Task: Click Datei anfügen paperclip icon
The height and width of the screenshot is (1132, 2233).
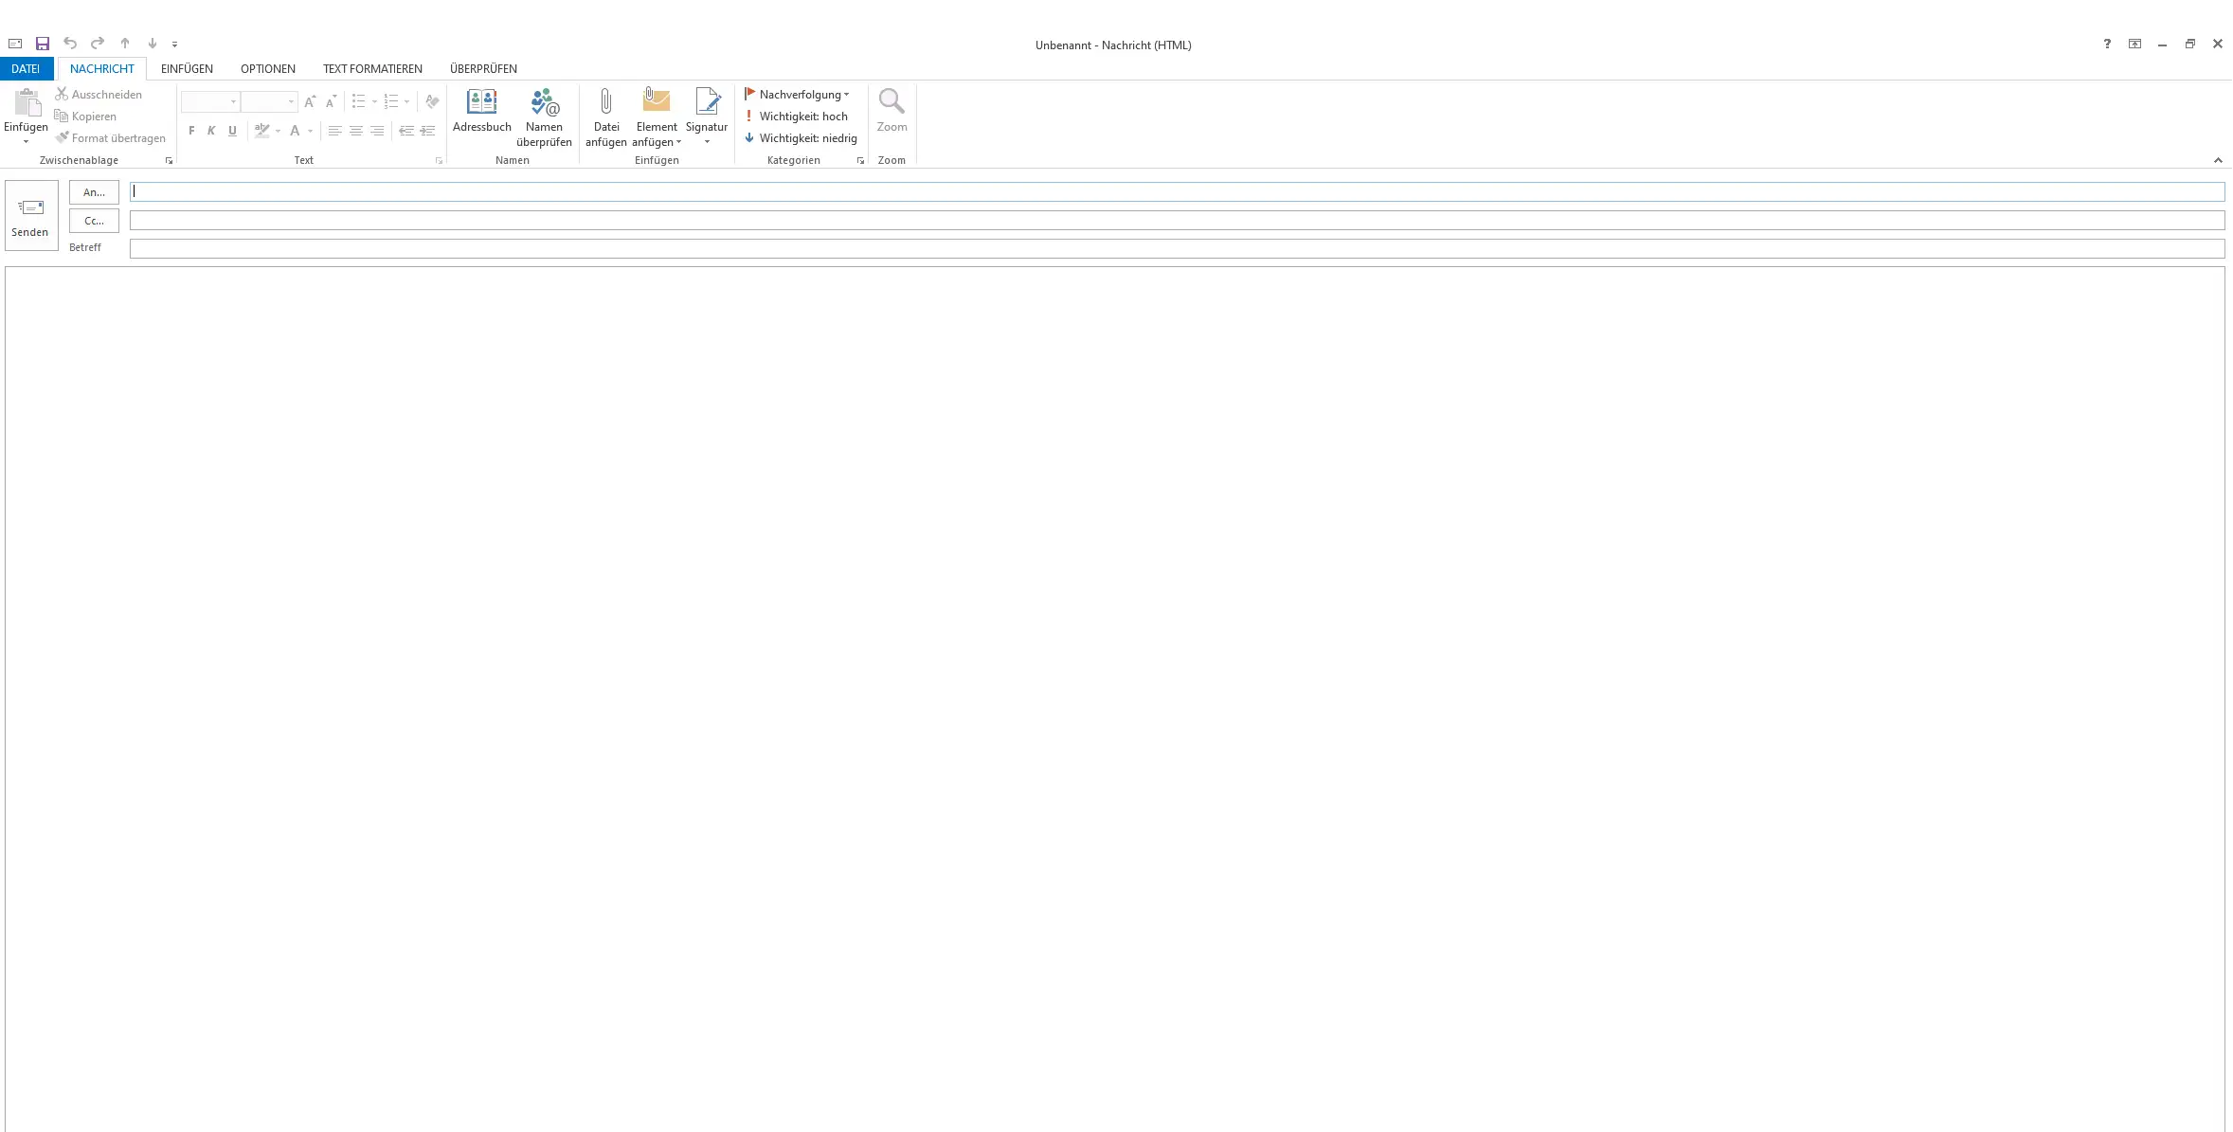Action: click(x=605, y=102)
